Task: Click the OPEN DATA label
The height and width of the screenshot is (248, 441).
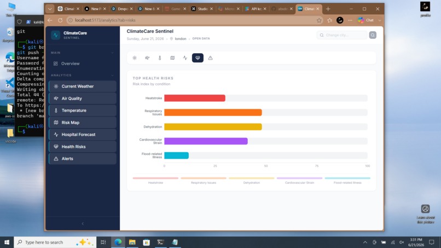Action: pyautogui.click(x=201, y=38)
